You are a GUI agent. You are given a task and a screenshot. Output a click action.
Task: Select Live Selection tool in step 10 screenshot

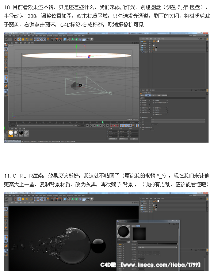tap(16, 39)
